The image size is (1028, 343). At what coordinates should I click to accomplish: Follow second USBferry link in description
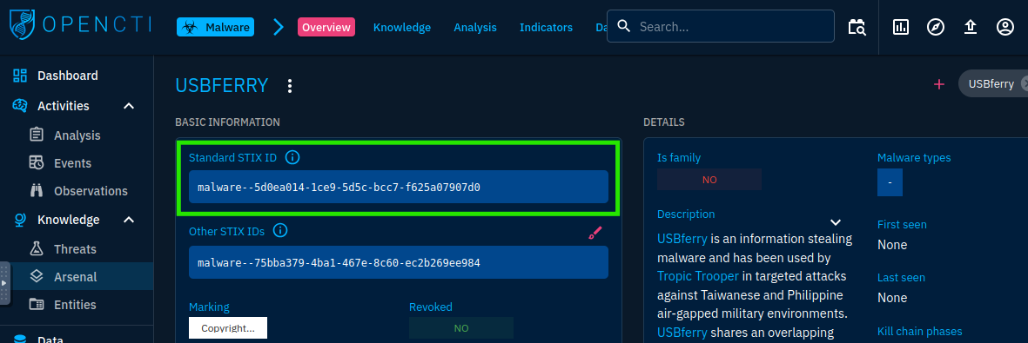[x=682, y=333]
